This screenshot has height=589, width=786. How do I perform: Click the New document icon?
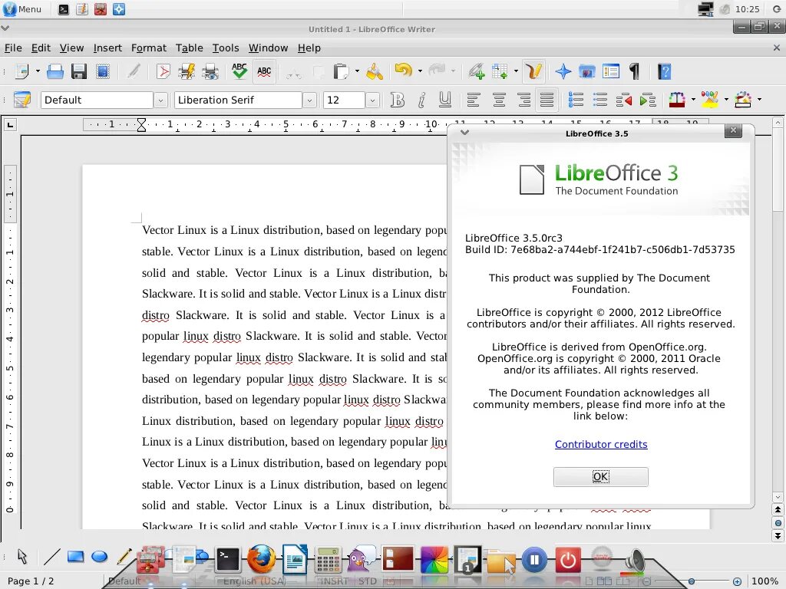coord(22,71)
